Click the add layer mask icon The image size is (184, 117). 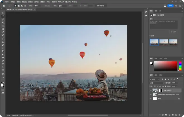[x=166, y=115]
